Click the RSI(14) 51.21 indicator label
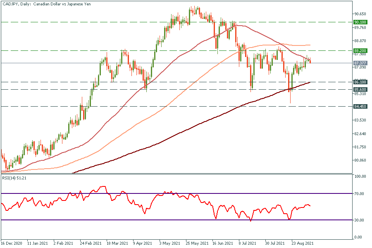This screenshot has height=248, width=372. point(15,178)
